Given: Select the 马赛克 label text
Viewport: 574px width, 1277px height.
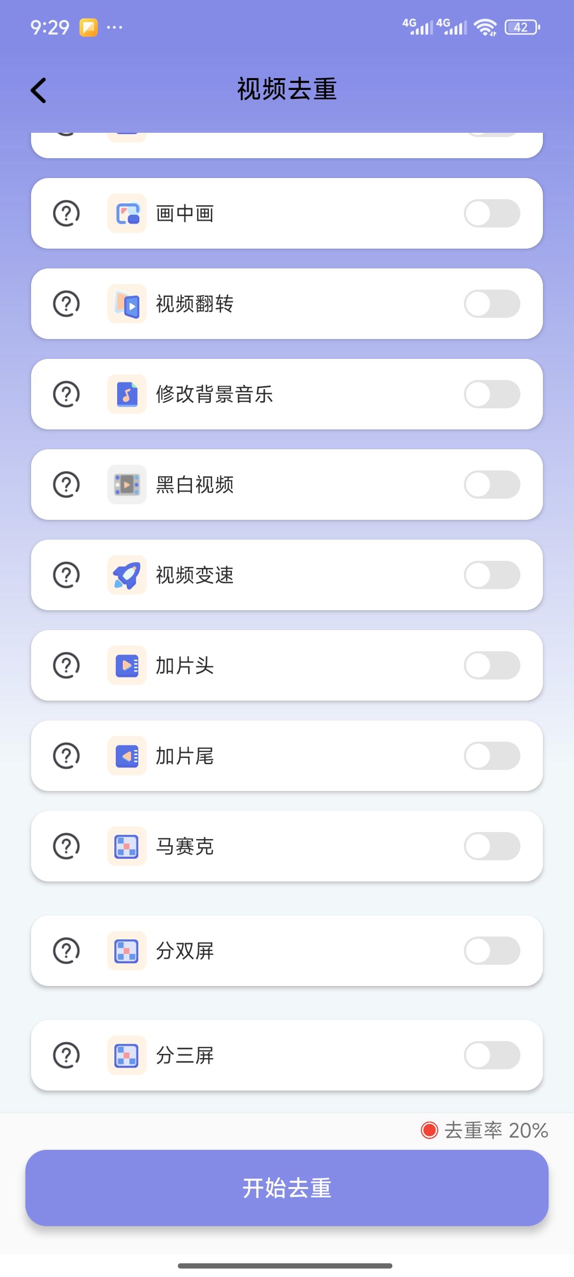Looking at the screenshot, I should pyautogui.click(x=185, y=846).
